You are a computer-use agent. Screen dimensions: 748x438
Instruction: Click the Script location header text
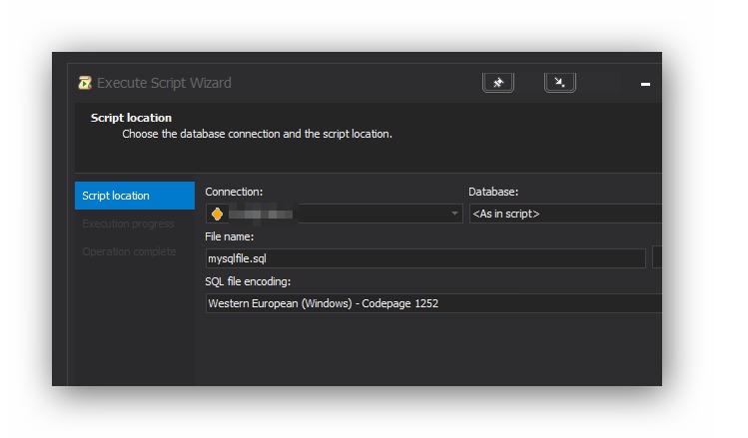tap(131, 118)
